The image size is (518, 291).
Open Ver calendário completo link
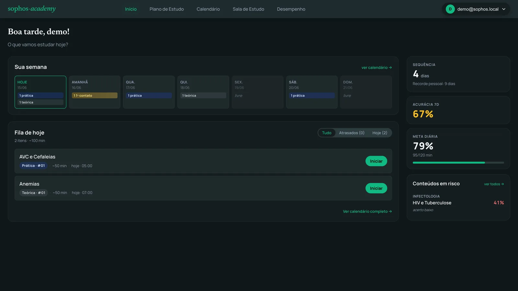pos(367,211)
